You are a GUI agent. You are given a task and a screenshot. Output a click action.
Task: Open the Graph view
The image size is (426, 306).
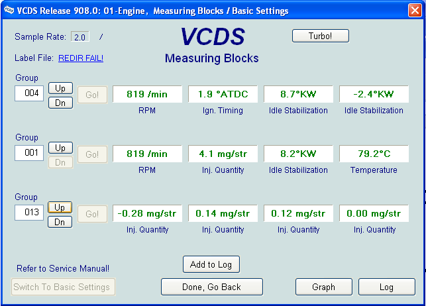pos(323,287)
